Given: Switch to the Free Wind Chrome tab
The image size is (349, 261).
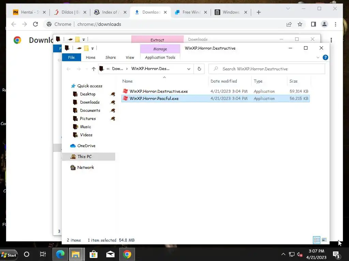Looking at the screenshot, I should 191,12.
